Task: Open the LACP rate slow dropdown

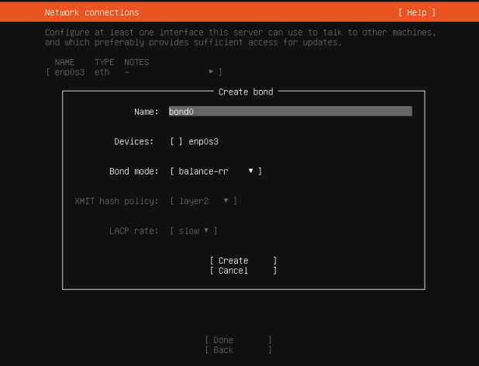Action: 193,230
